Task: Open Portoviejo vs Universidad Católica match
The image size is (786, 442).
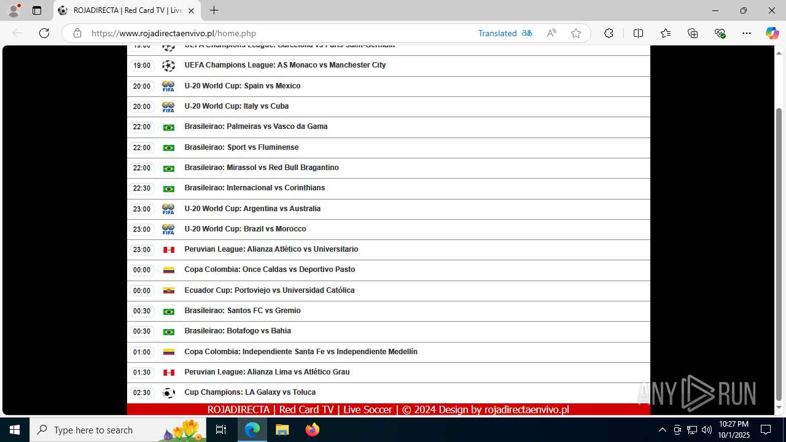Action: (x=270, y=290)
